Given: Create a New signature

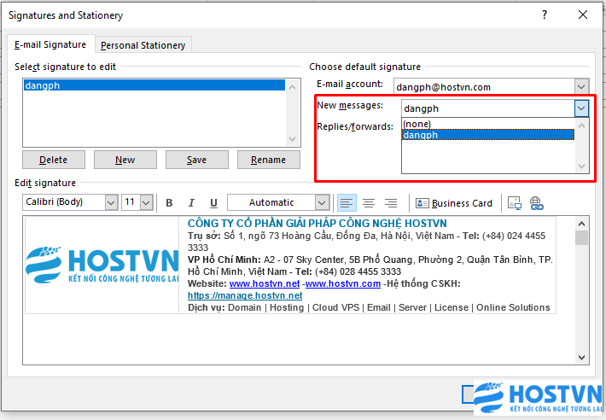Looking at the screenshot, I should tap(125, 160).
